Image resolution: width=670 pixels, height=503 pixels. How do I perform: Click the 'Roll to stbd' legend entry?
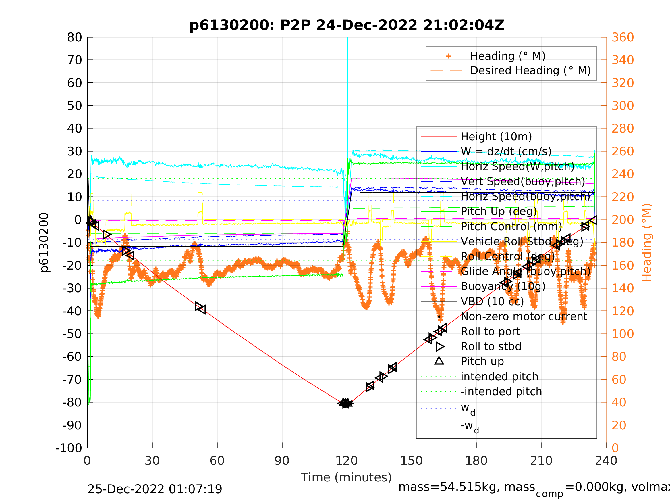tap(491, 346)
